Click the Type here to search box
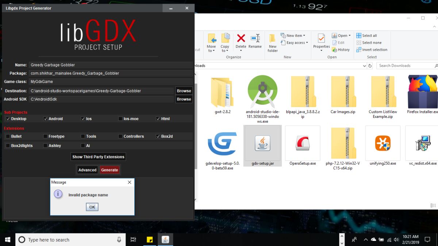438x246 pixels. pos(70,240)
